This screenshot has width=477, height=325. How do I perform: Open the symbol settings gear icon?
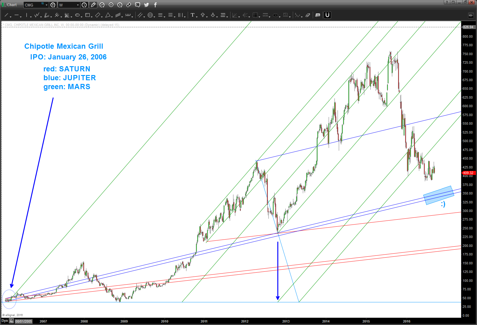click(52, 5)
